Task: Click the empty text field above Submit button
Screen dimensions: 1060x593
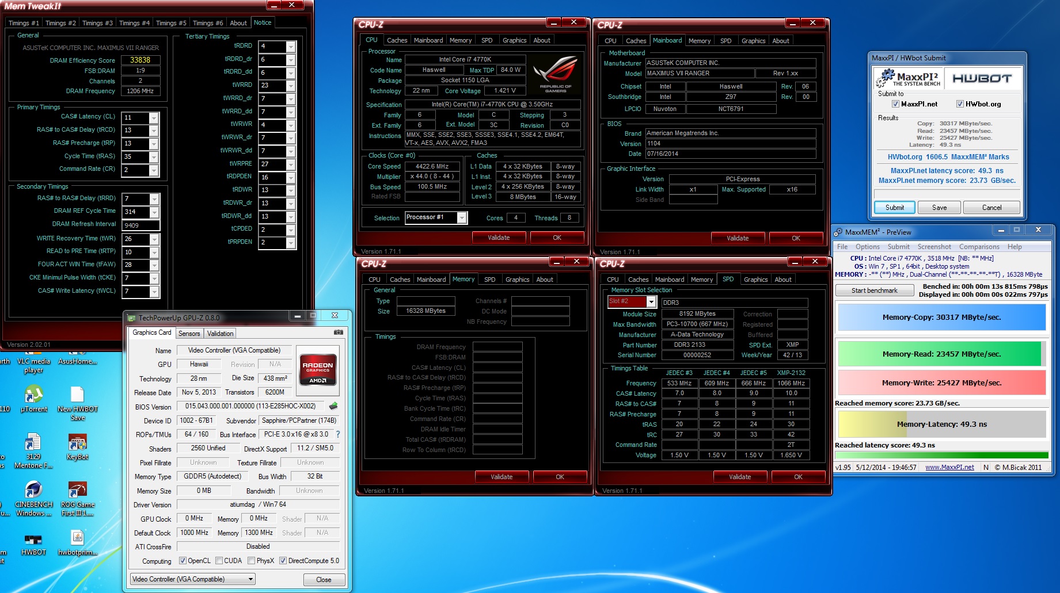Action: (x=947, y=194)
